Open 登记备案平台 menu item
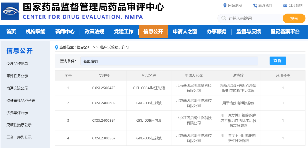The height and width of the screenshot is (148, 308). click(285, 32)
